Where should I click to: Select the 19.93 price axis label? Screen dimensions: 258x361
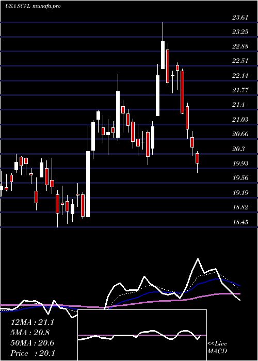tap(240, 163)
